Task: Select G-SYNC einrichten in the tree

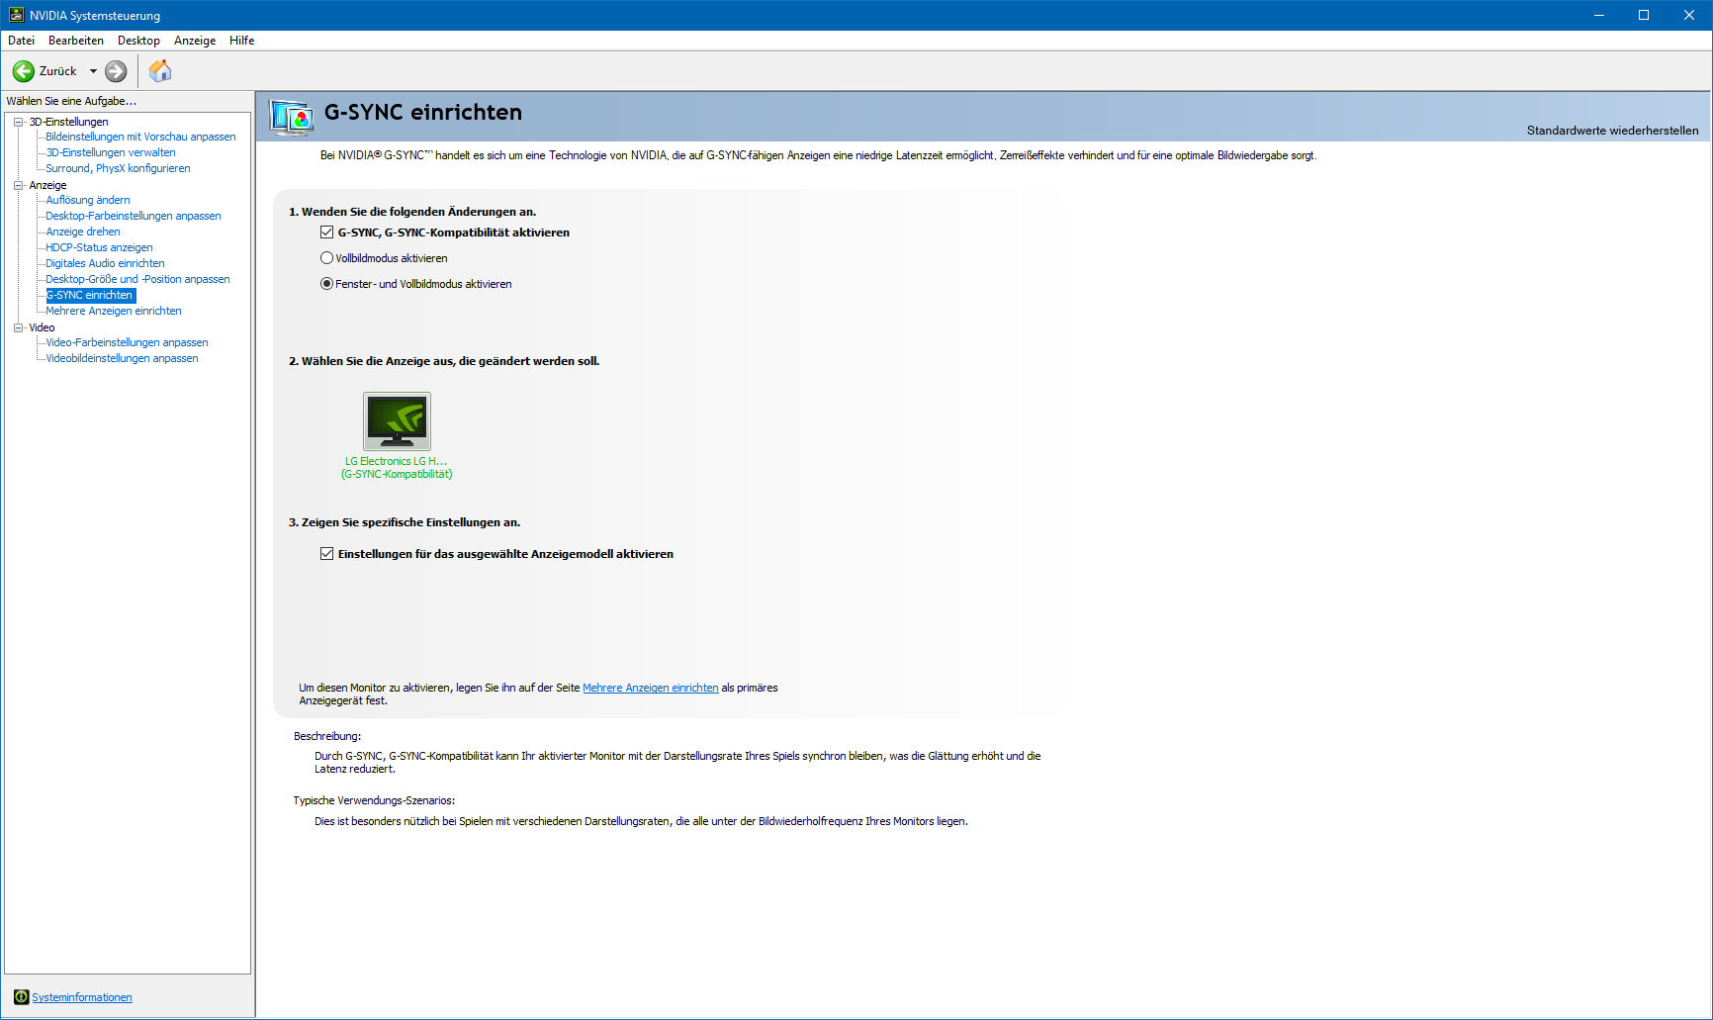Action: (x=90, y=295)
